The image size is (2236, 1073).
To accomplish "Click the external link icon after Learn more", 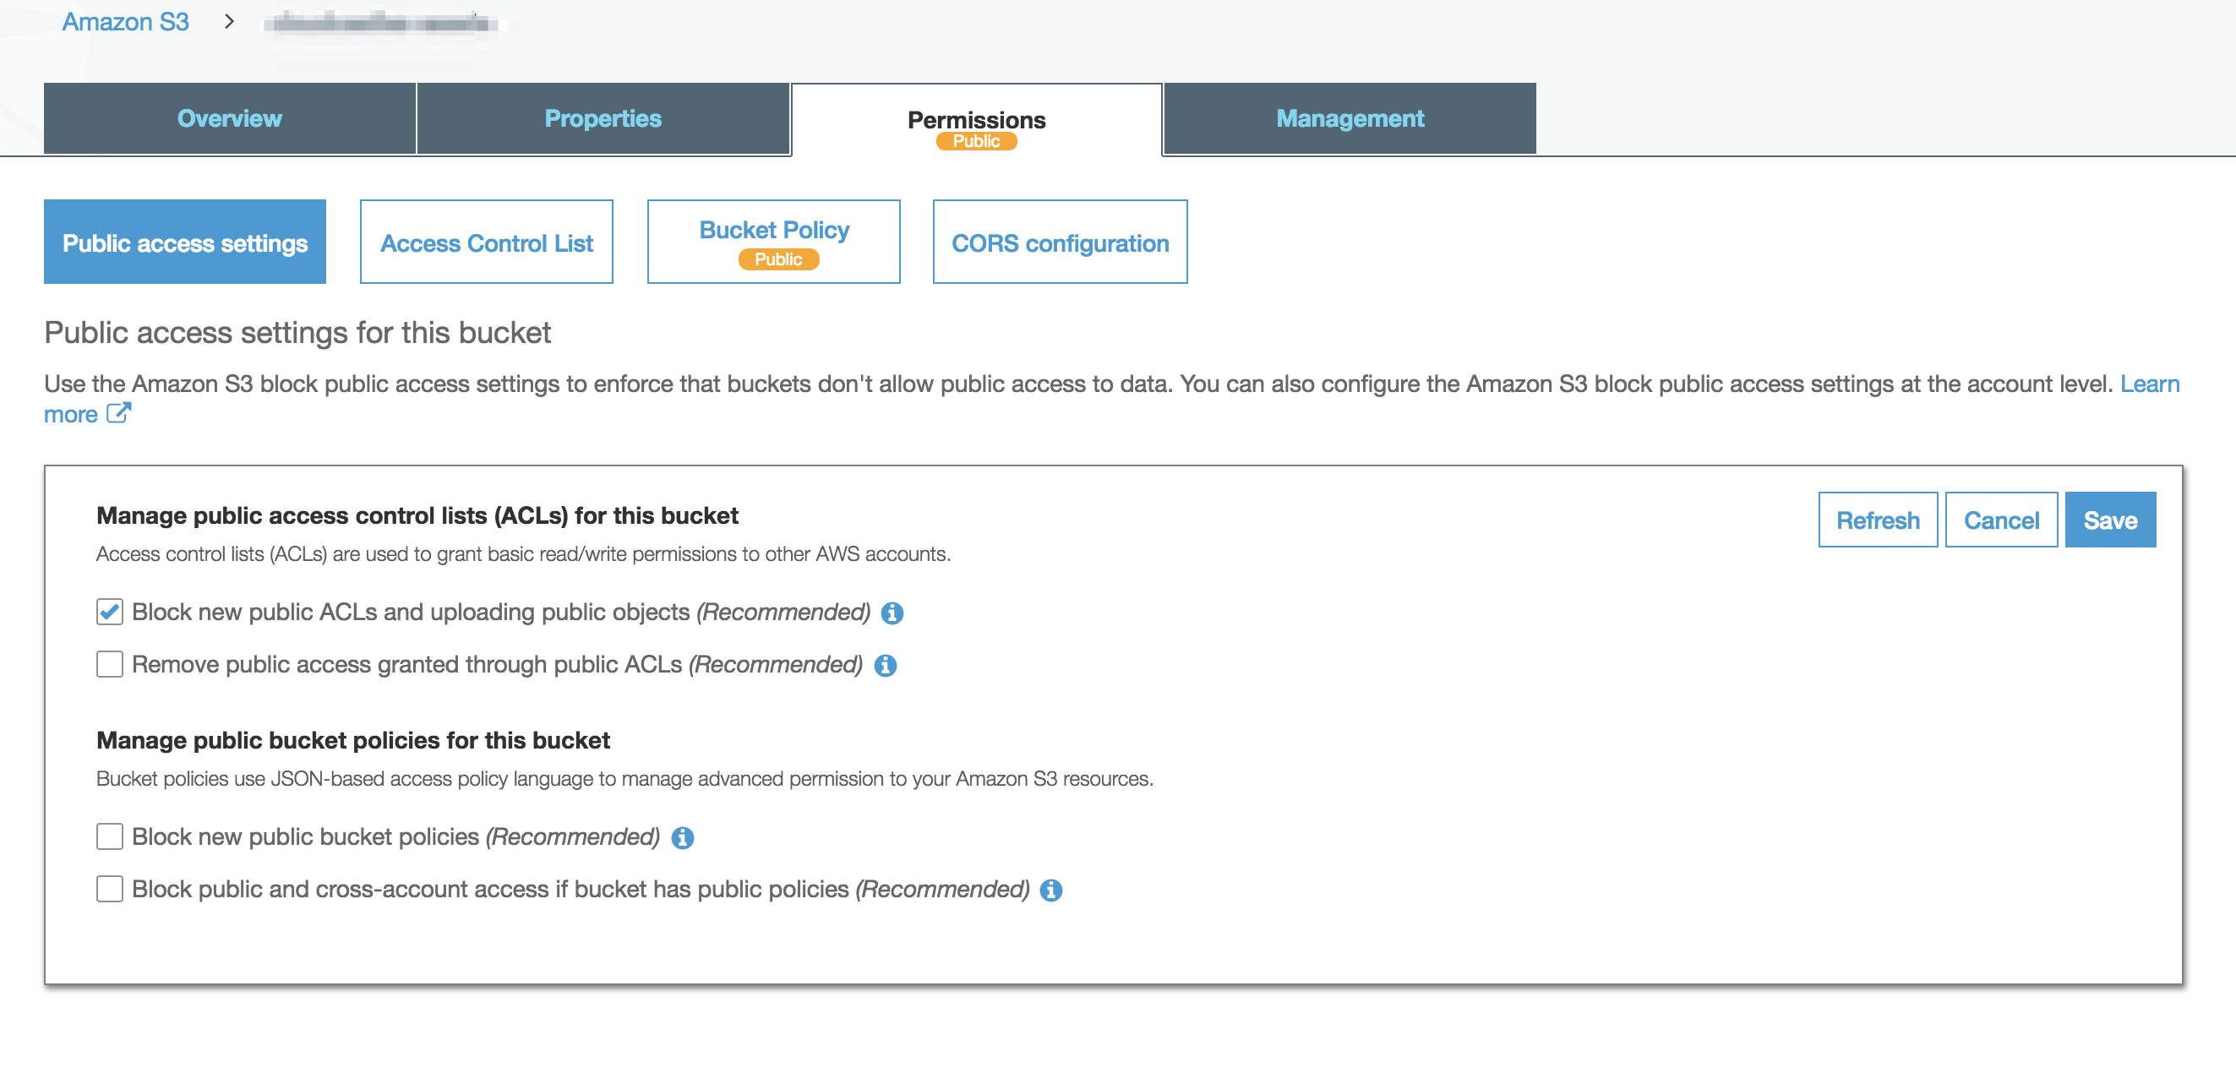I will tap(118, 415).
